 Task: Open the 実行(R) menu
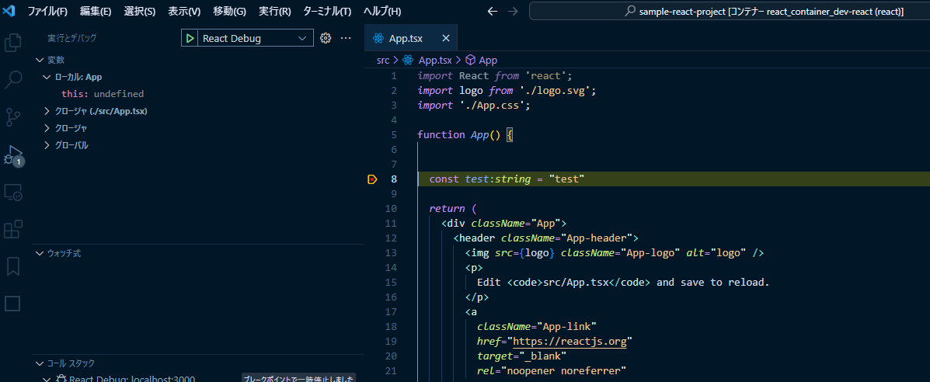click(x=274, y=12)
